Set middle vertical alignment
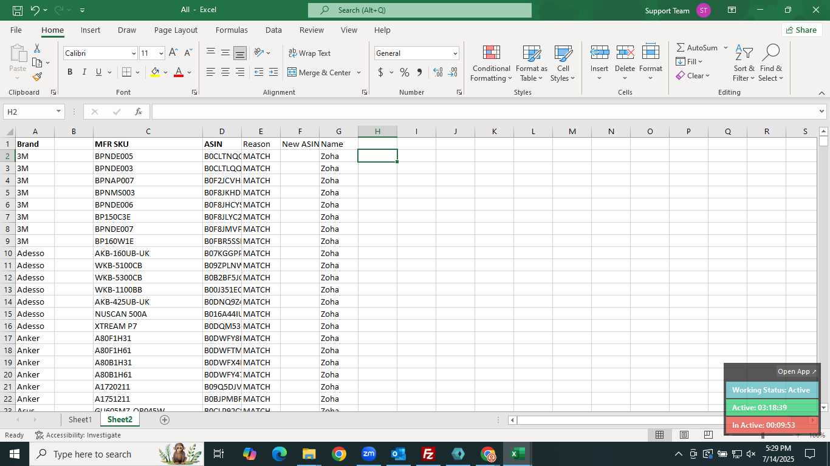The image size is (830, 466). [225, 53]
